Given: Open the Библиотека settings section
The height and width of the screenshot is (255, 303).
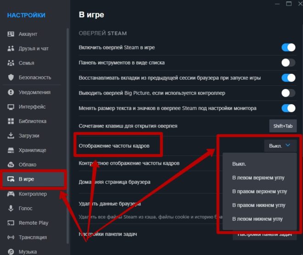Looking at the screenshot, I should [33, 121].
